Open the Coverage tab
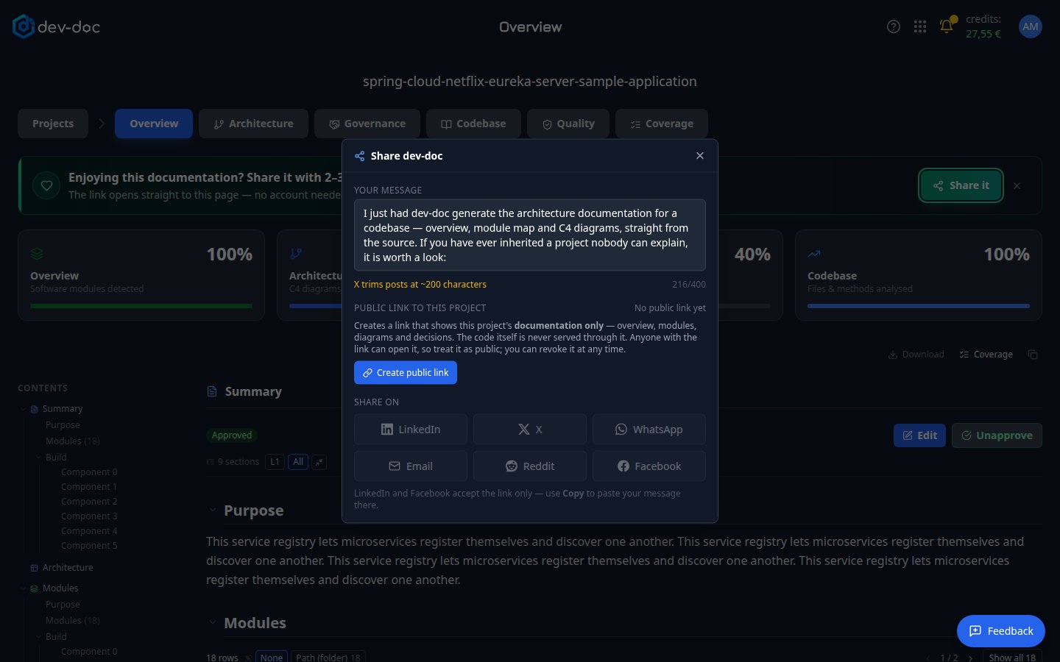The image size is (1060, 662). point(662,124)
